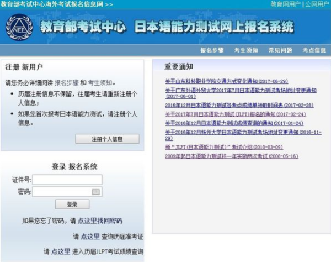Open 2016年12月 成绩单领取时间表 notice
331x262 pixels.
pos(239,106)
